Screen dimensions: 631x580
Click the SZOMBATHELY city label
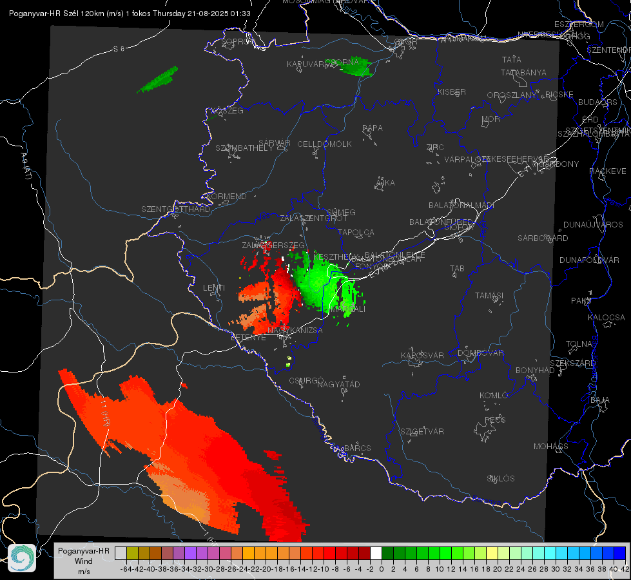(x=244, y=148)
